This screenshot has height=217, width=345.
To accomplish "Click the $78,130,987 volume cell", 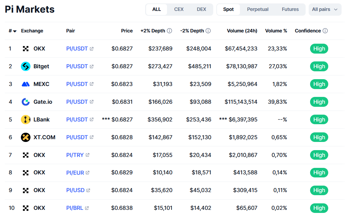I will [x=242, y=67].
